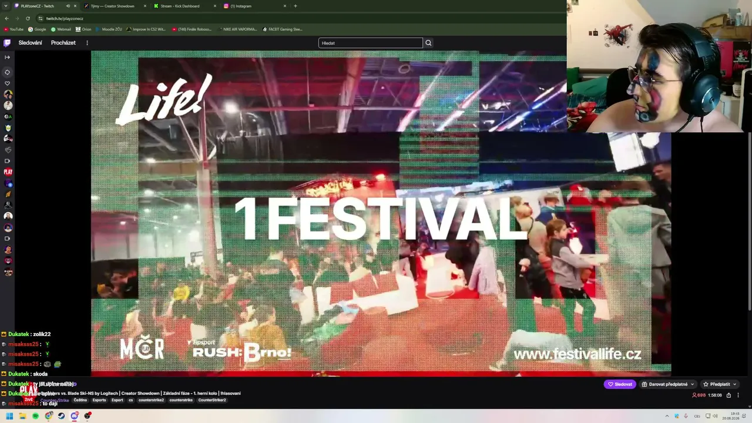Close the Týmy — Creator Showdown tab

(x=145, y=6)
